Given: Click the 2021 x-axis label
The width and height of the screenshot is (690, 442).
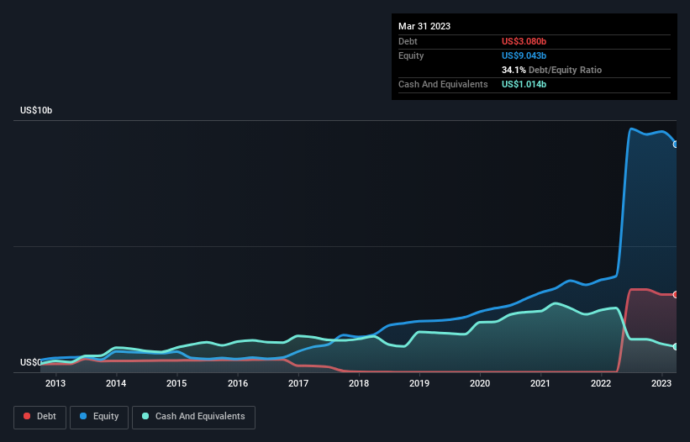Looking at the screenshot, I should (540, 383).
